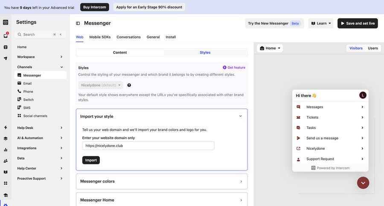This screenshot has width=384, height=206.
Task: Click the Buy Intercom button
Action: click(x=95, y=7)
